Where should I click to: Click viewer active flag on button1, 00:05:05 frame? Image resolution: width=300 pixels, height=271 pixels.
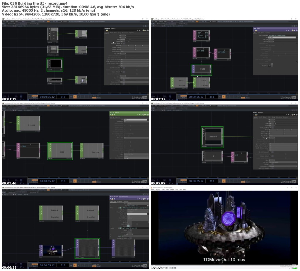222,146
